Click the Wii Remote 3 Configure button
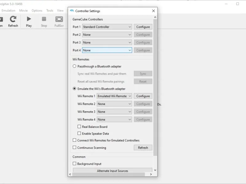Screen dimensions: 246x184 click(x=143, y=112)
